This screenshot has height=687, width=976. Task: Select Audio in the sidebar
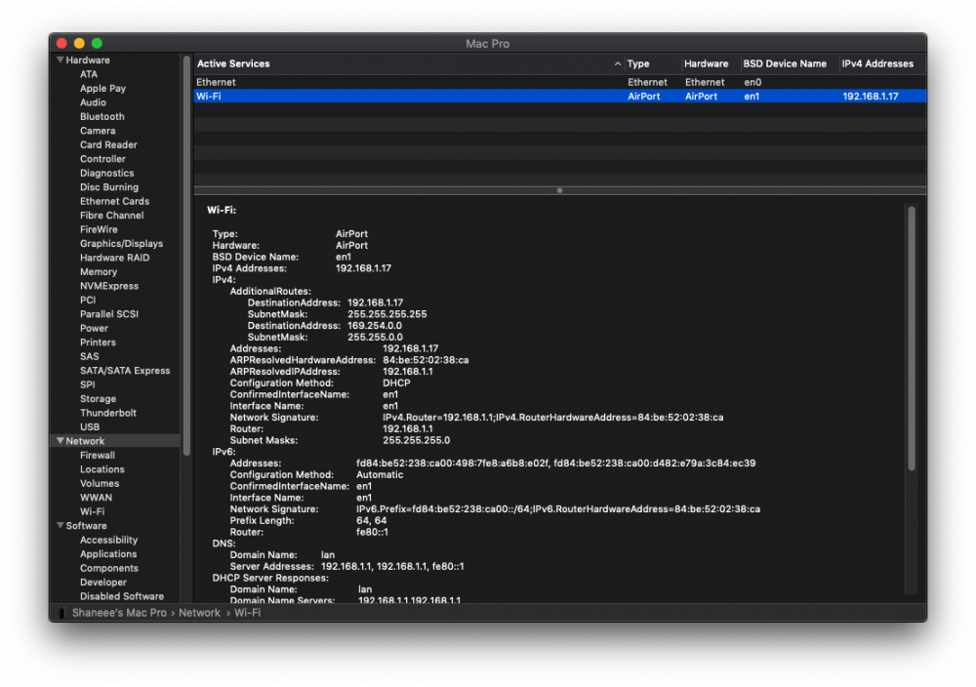tap(93, 102)
